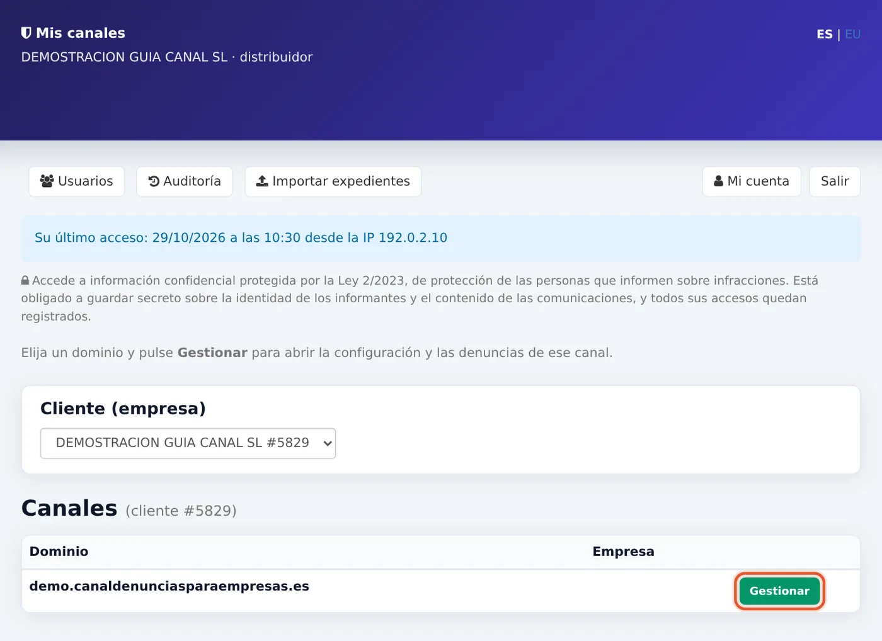Click the Mis canales page title
Image resolution: width=882 pixels, height=641 pixels.
(x=81, y=33)
